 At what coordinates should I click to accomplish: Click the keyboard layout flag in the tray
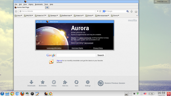[x=145, y=94]
